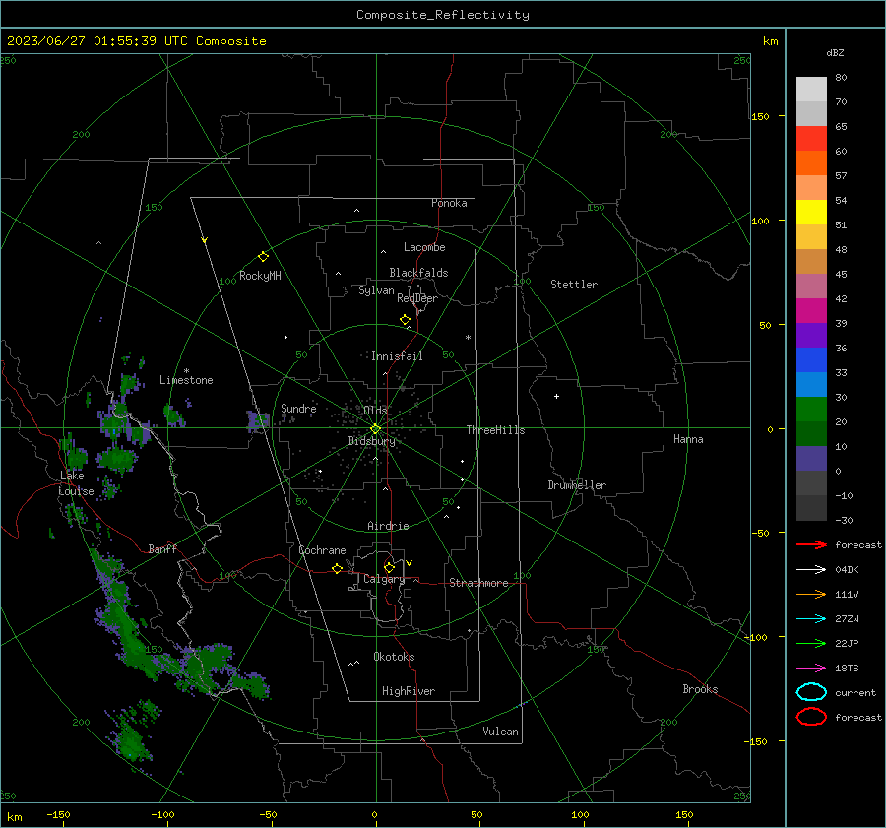Click the RedDeer city label
This screenshot has height=828, width=886.
417,298
